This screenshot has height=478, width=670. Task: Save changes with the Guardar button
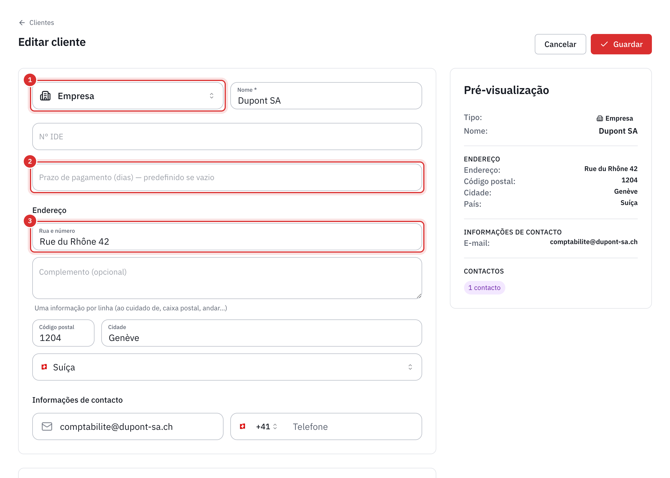(621, 44)
